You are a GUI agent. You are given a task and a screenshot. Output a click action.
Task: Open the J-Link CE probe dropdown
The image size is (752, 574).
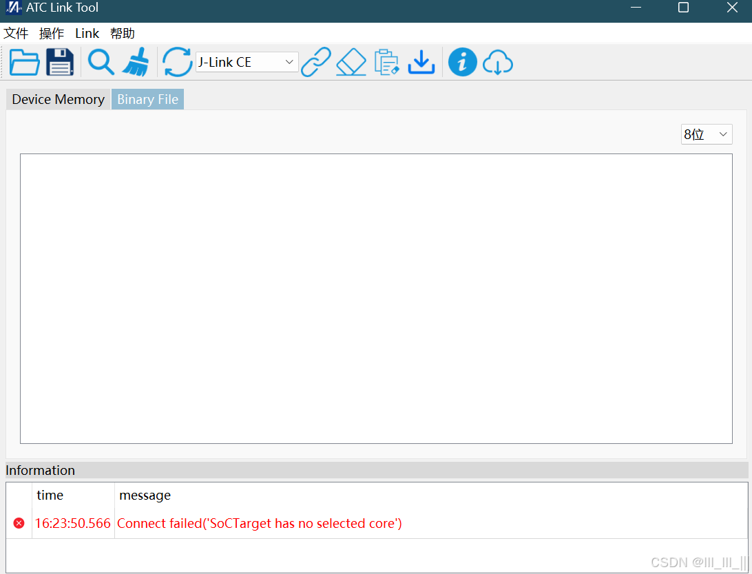[x=247, y=62]
